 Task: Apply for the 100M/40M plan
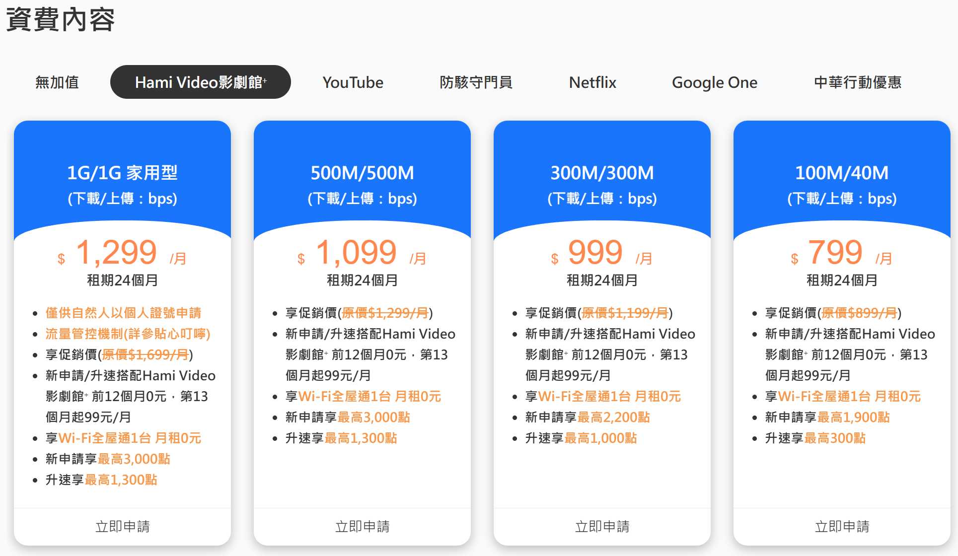[842, 526]
